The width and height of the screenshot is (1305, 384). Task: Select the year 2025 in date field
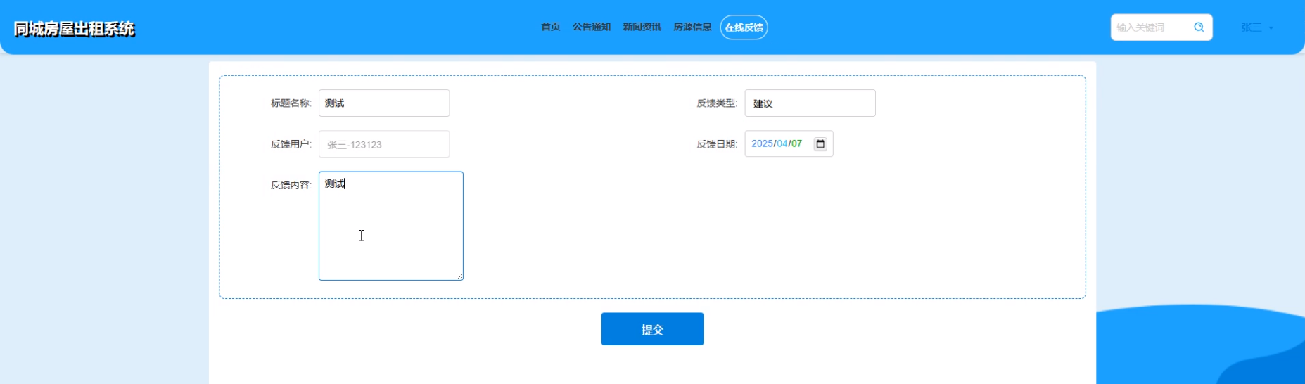(x=762, y=143)
